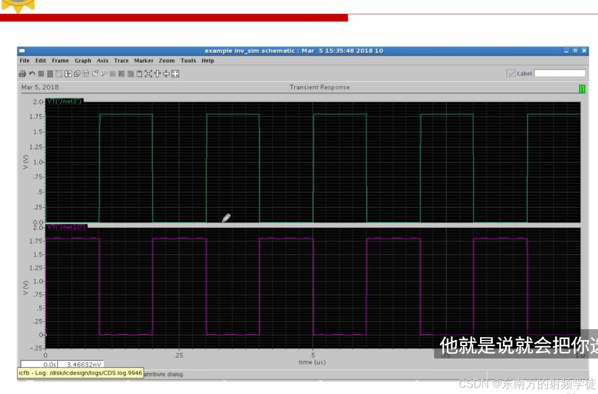This screenshot has width=598, height=394.
Task: Open the Axis menu
Action: (102, 61)
